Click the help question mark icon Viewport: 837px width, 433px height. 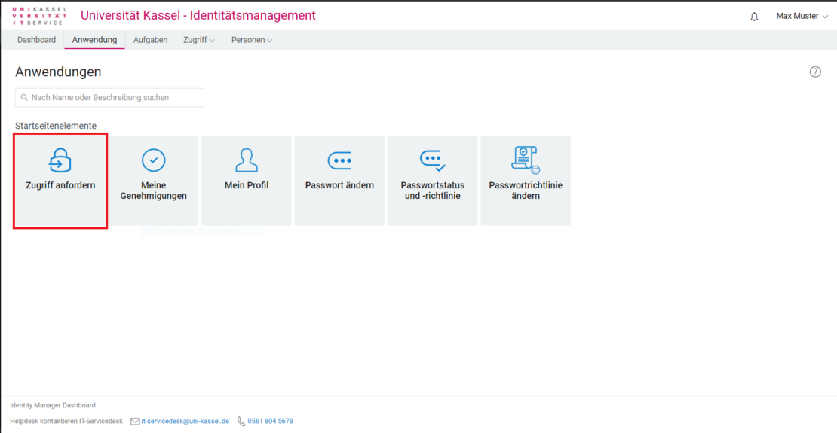[815, 72]
